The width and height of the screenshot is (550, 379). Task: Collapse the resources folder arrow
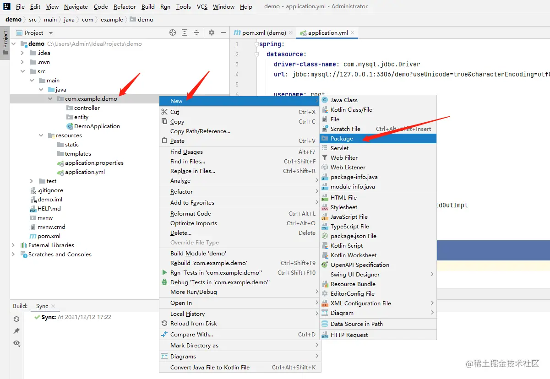[x=41, y=135]
